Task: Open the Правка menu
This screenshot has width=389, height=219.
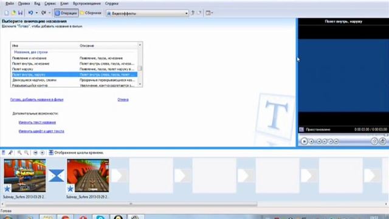Action: (x=24, y=4)
